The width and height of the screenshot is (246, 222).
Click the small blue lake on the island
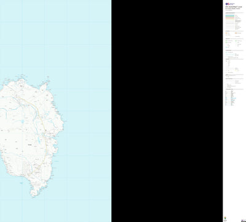tap(23, 121)
